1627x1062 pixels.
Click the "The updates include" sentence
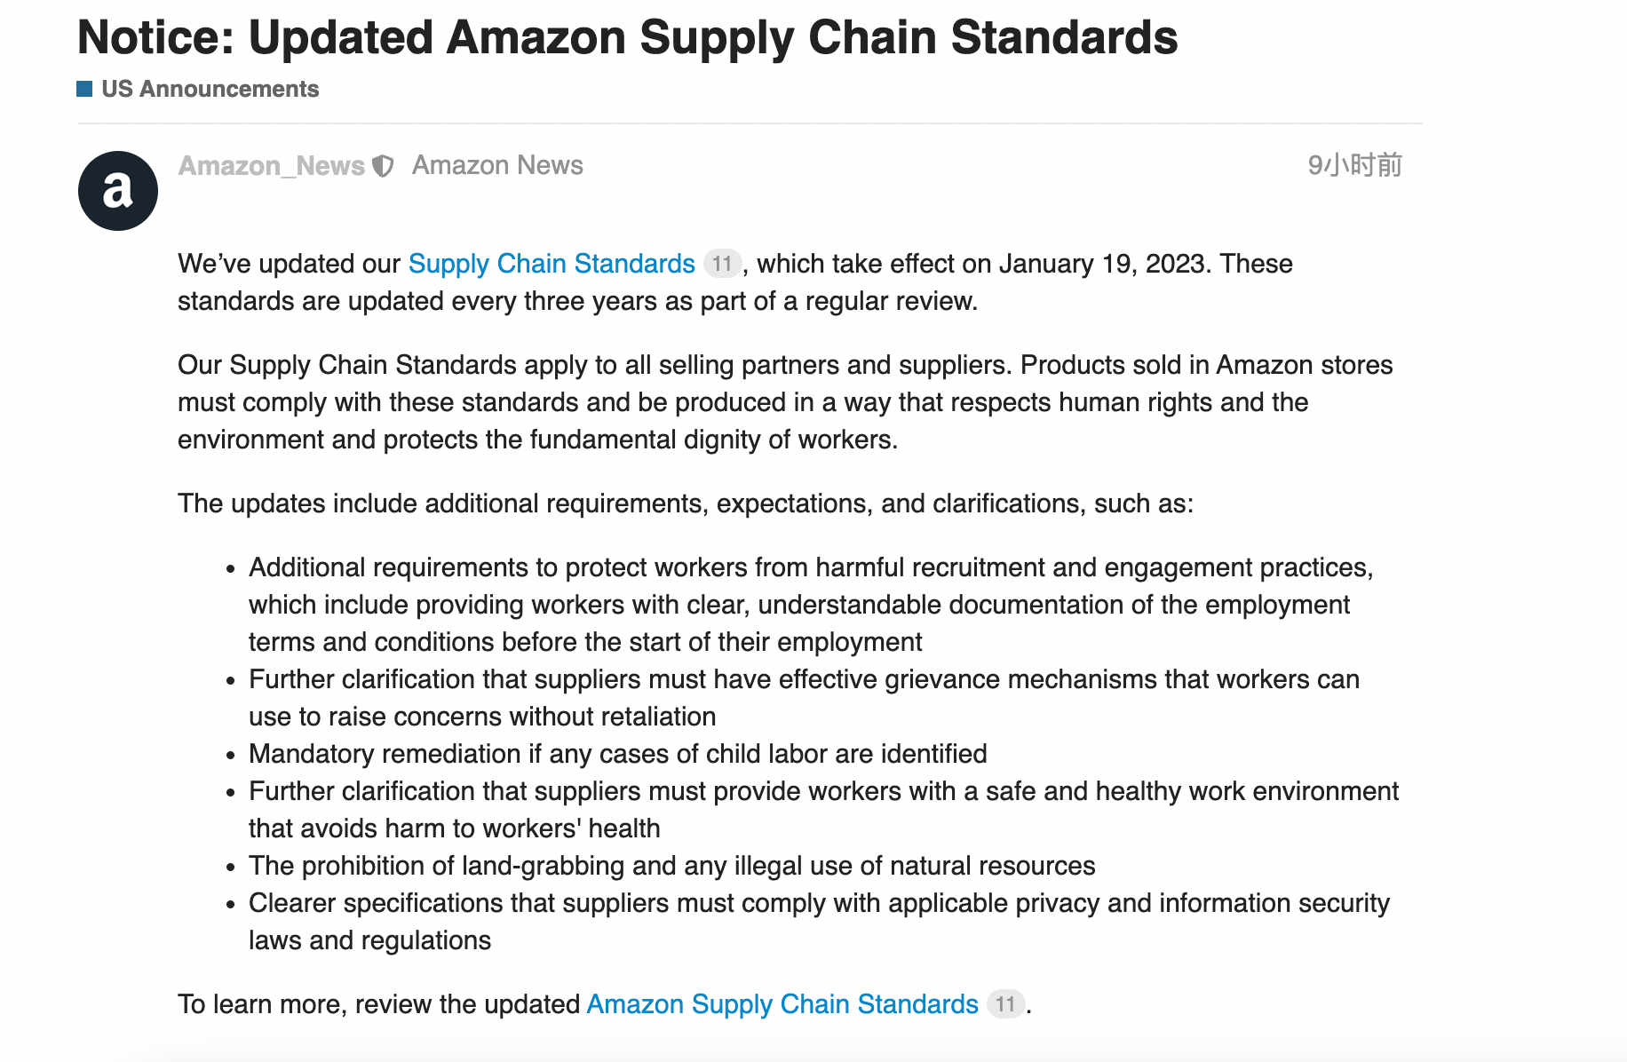(x=686, y=503)
